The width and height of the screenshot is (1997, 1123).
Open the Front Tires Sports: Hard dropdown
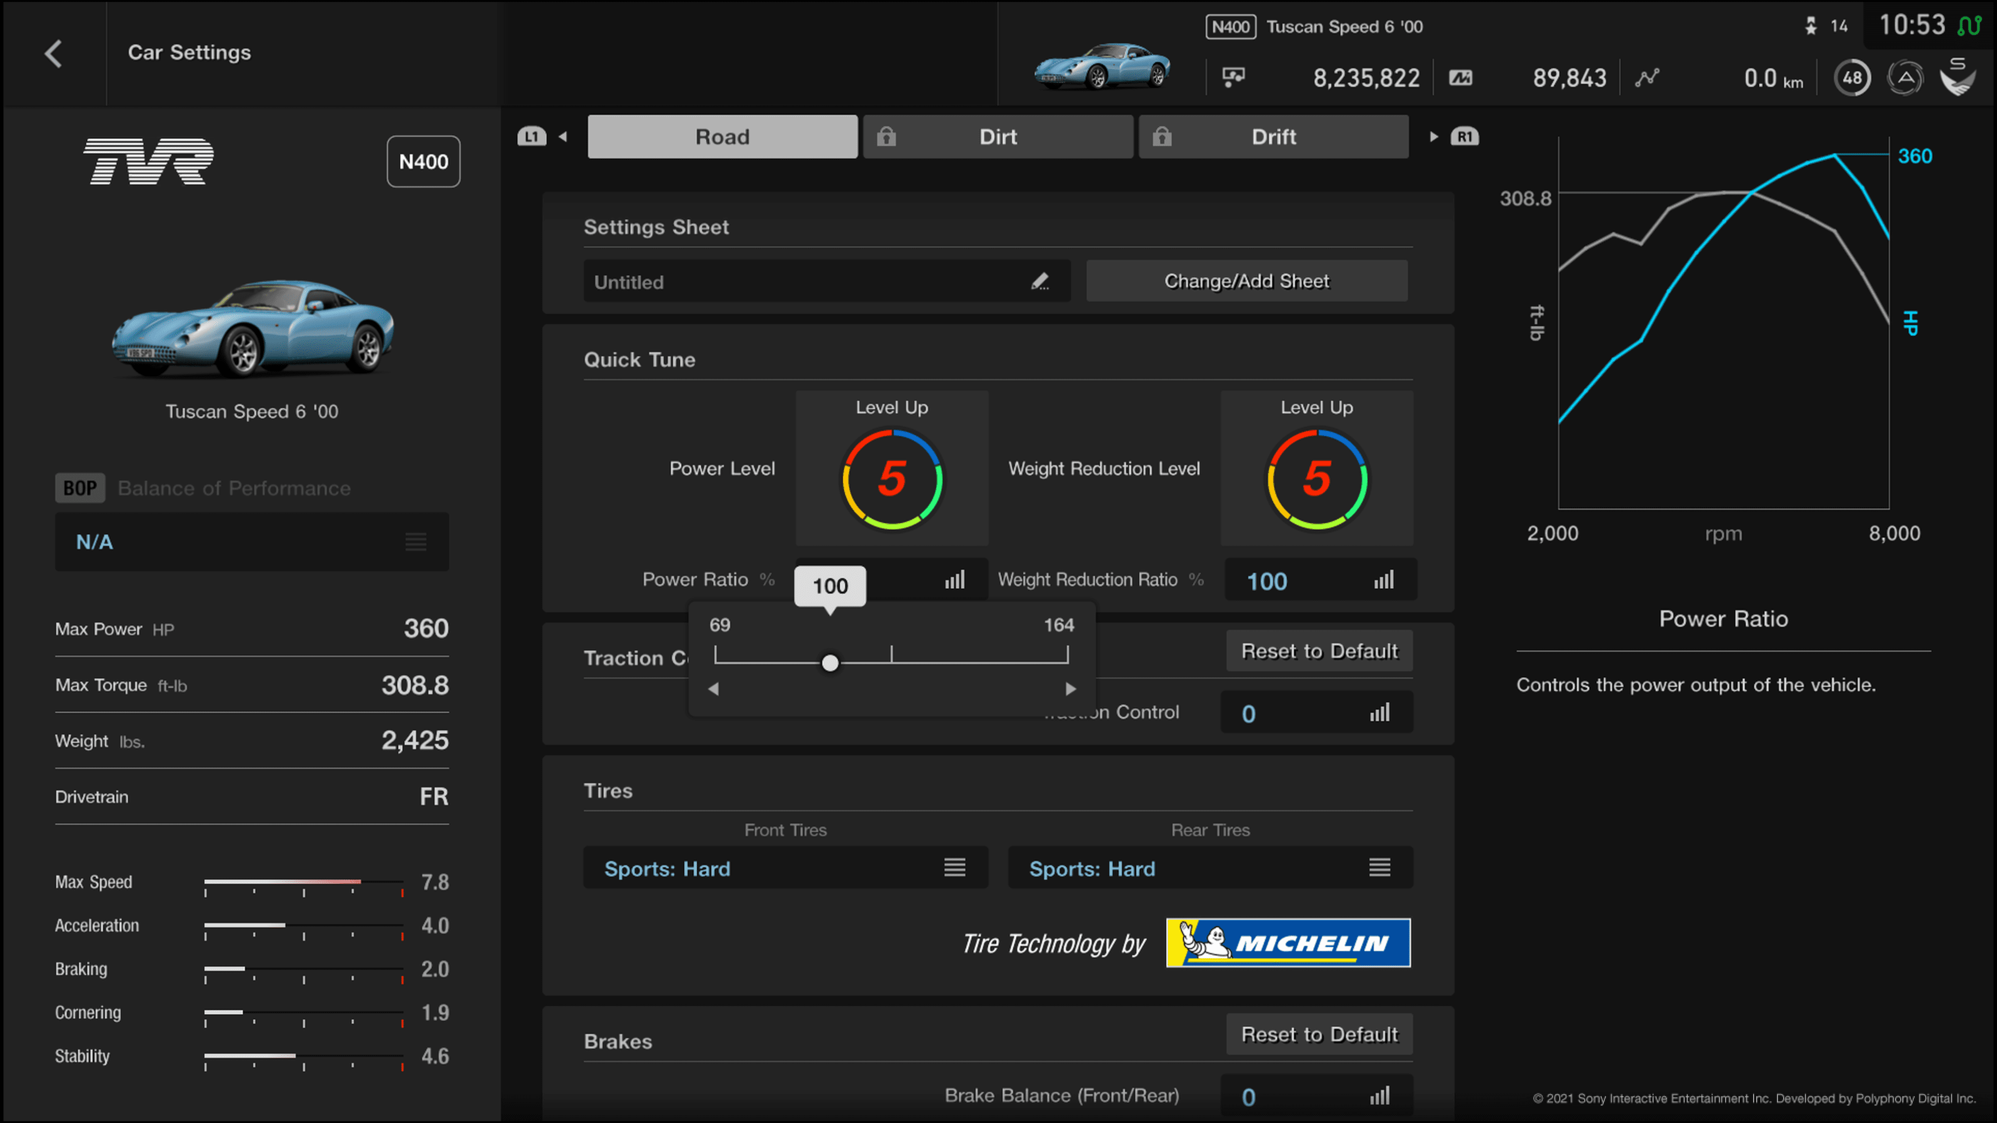coord(785,867)
